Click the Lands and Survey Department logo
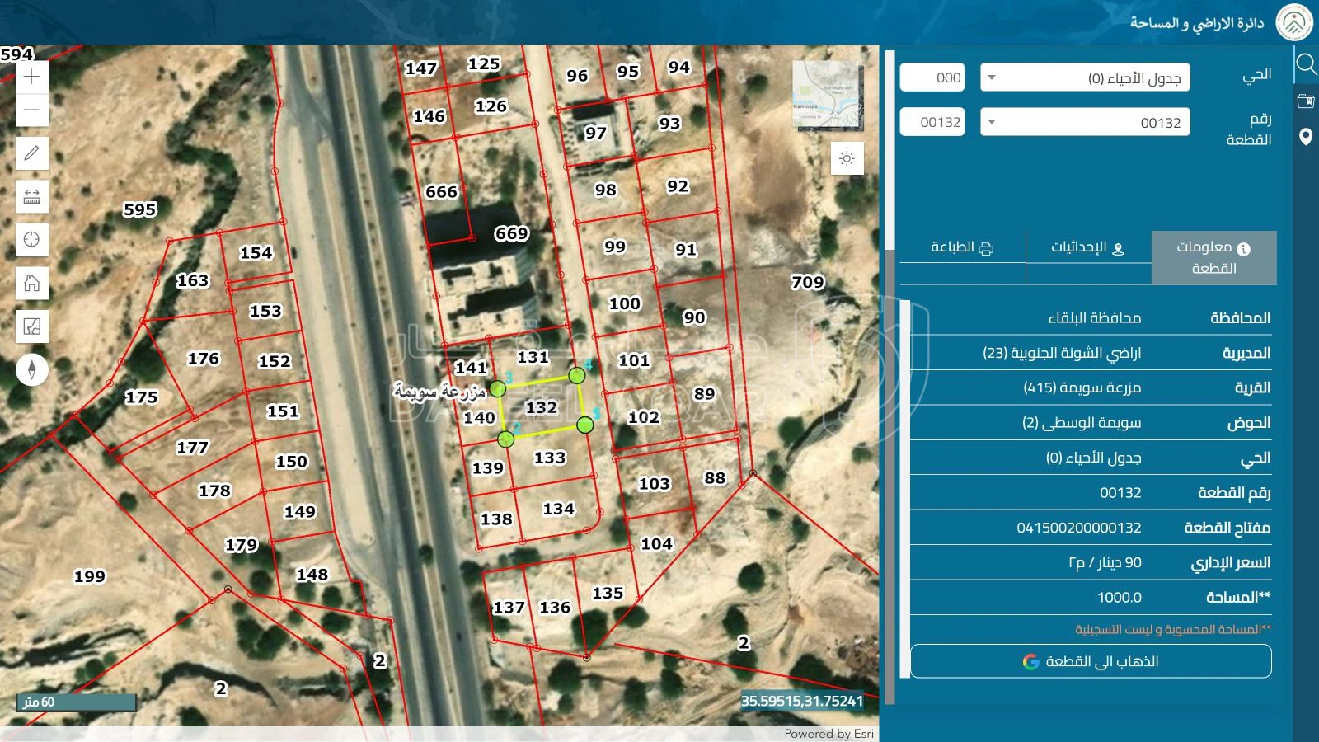 (x=1294, y=22)
